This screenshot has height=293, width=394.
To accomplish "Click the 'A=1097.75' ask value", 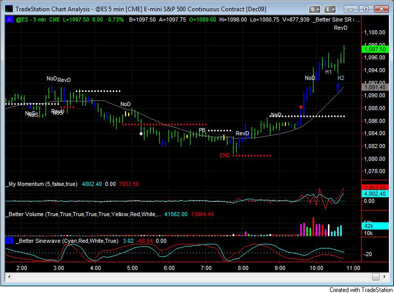I will (172, 19).
